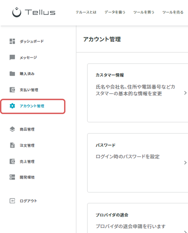Click the パスワード card heading
This screenshot has width=188, height=233.
pyautogui.click(x=105, y=145)
